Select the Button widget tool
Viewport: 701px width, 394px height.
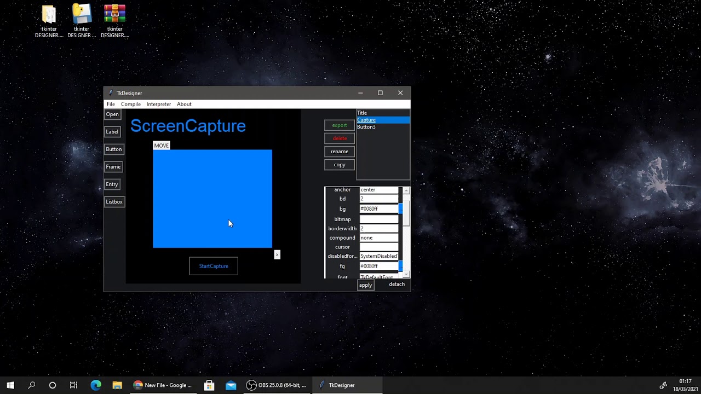point(113,149)
